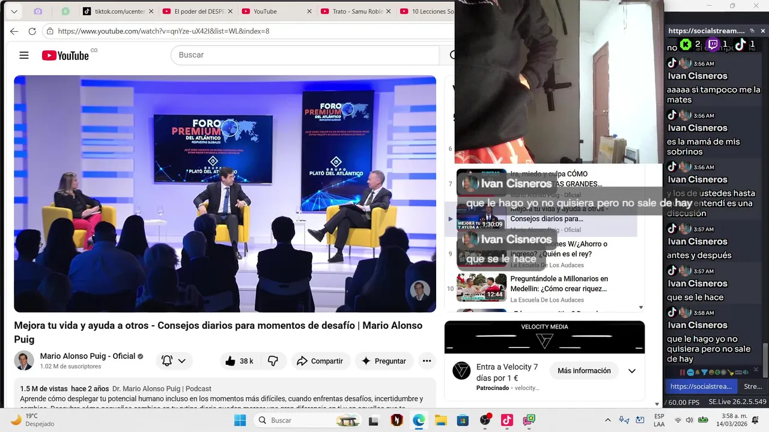
Task: Clear chat with the broom icon
Action: pyautogui.click(x=731, y=373)
